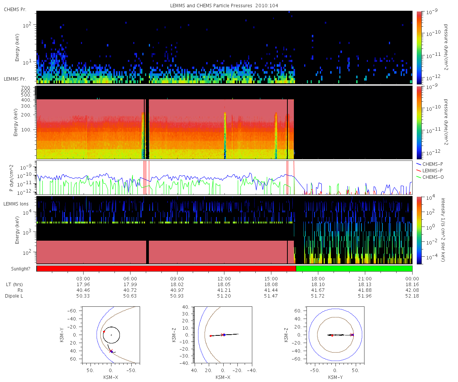Click the green segment of the Sunlight bar

(354, 269)
